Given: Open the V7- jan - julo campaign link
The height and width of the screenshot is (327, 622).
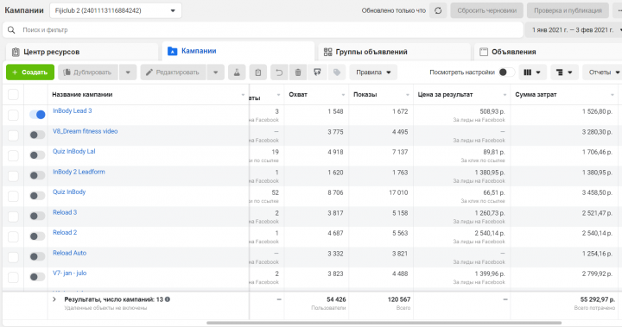Looking at the screenshot, I should [69, 274].
